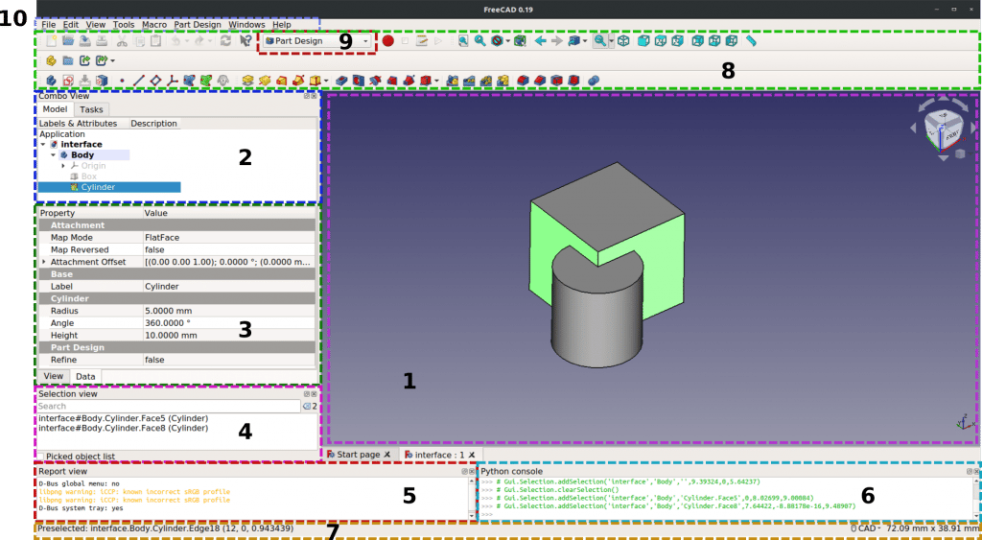
Task: Click the Labels & Attributes column header
Action: point(79,124)
